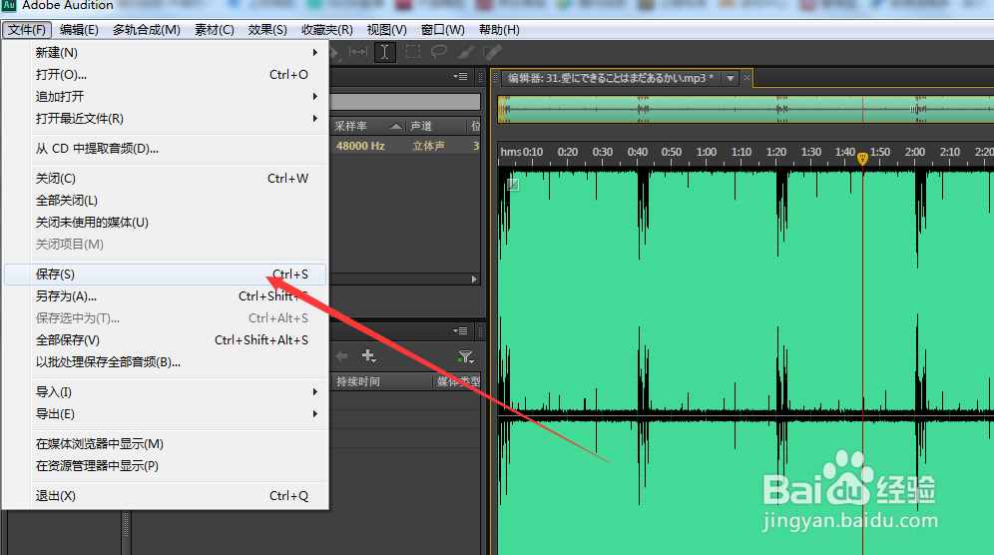Image resolution: width=994 pixels, height=555 pixels.
Task: Choose 退出(X) to quit
Action: click(x=165, y=496)
